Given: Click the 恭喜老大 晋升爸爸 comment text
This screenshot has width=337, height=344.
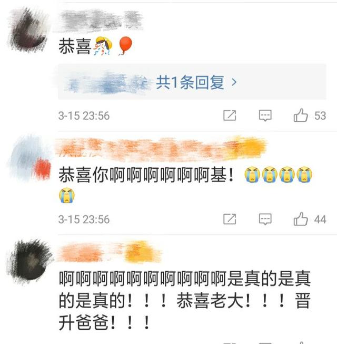Looking at the screenshot, I should pyautogui.click(x=185, y=301).
